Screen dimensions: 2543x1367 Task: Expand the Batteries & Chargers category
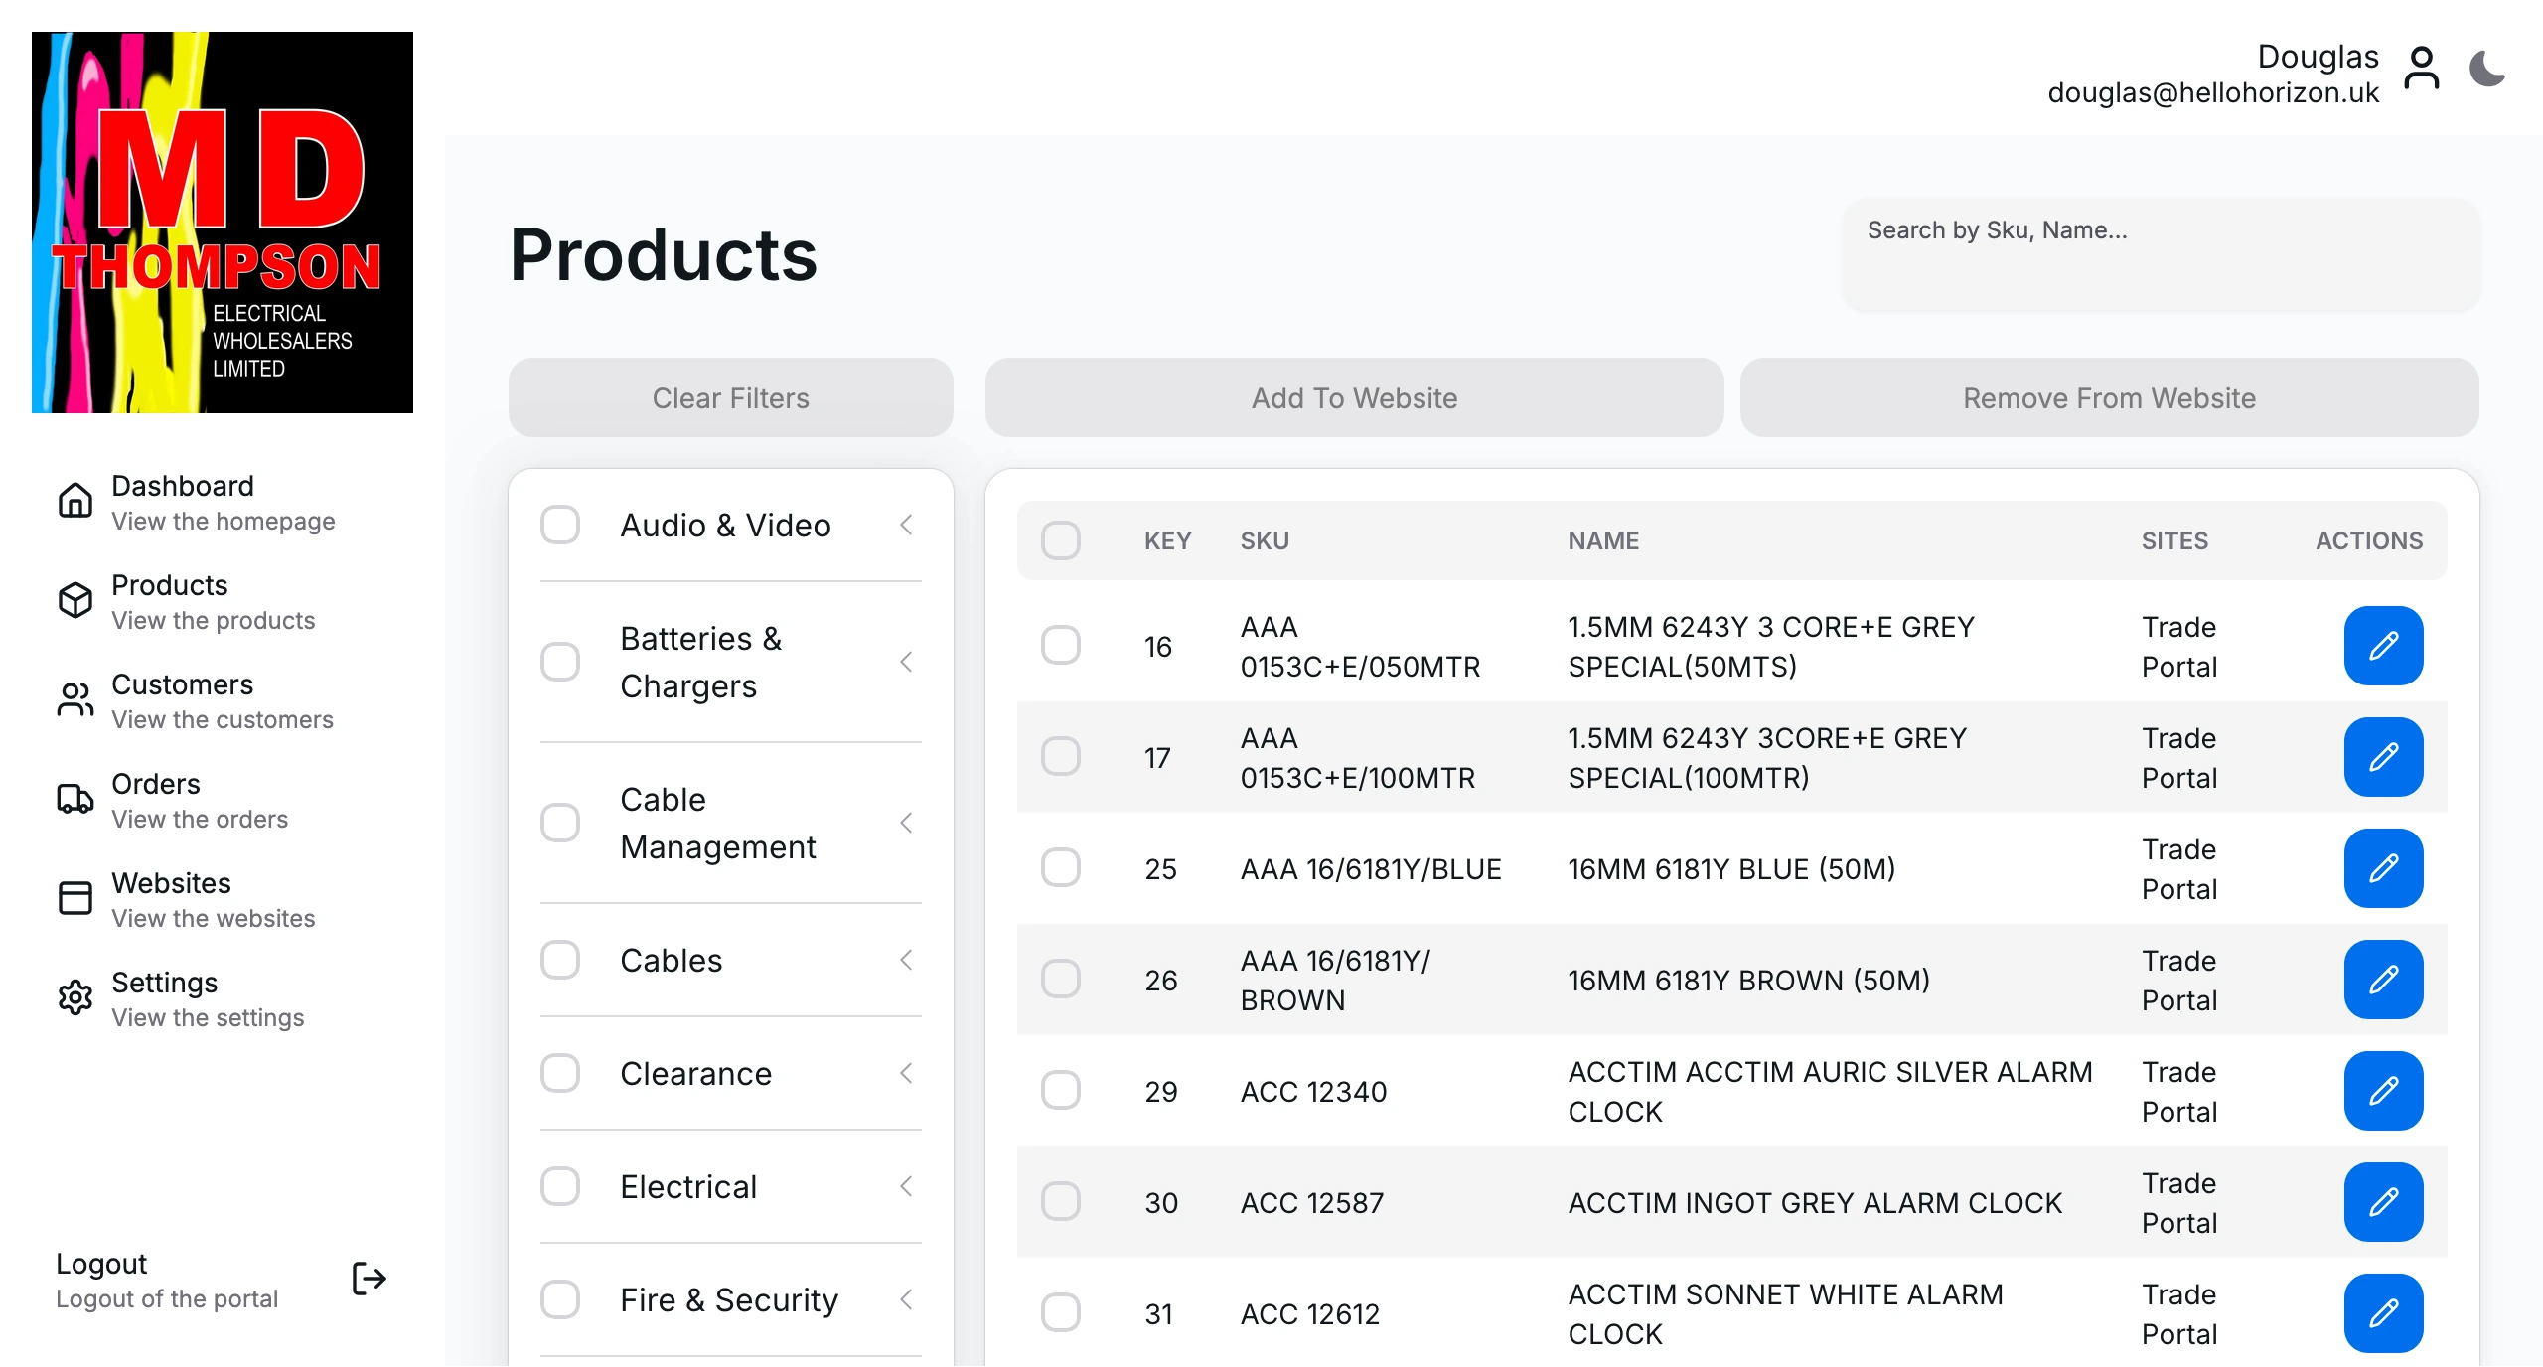point(905,662)
